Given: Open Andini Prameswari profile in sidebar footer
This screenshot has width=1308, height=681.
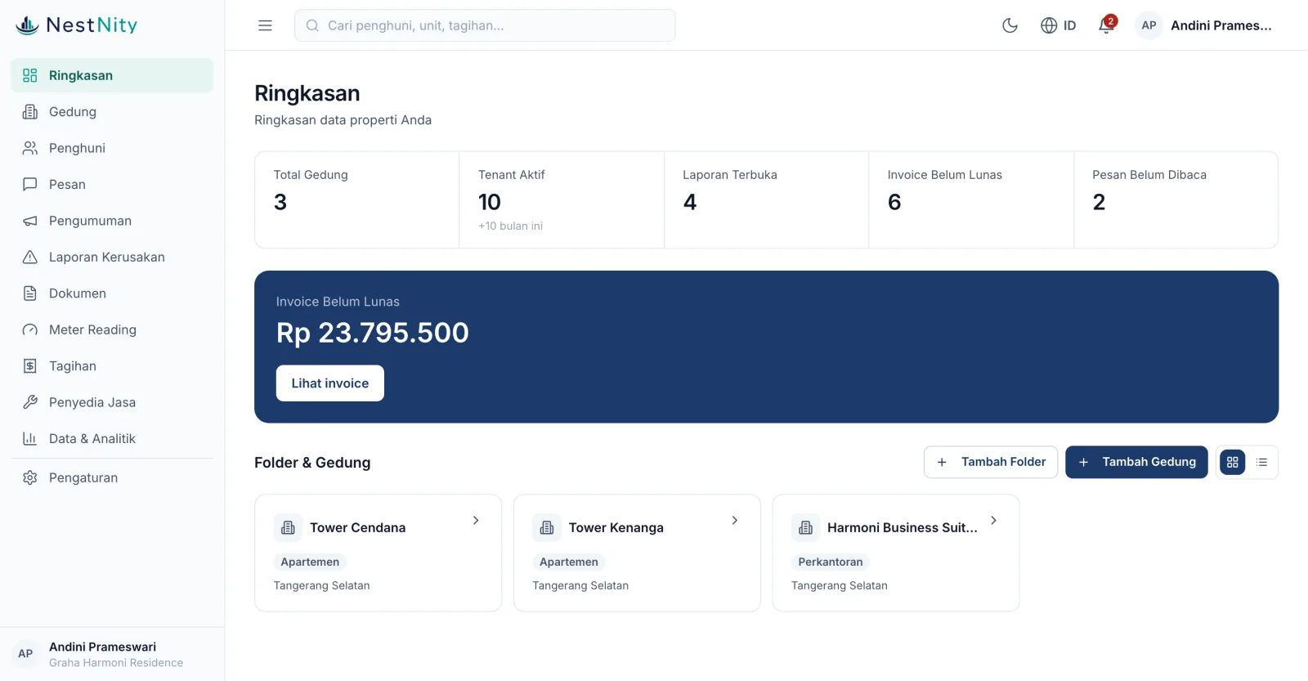Looking at the screenshot, I should [x=112, y=654].
